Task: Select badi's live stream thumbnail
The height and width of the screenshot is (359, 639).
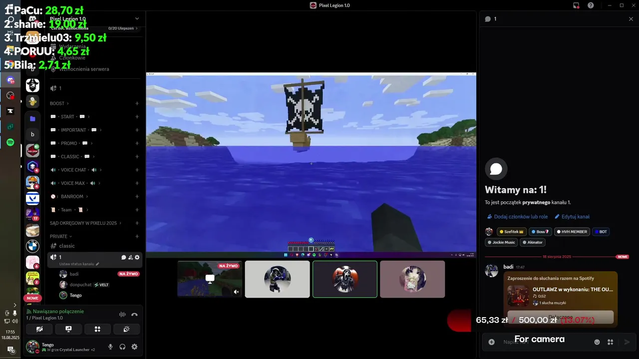Action: pos(210,279)
